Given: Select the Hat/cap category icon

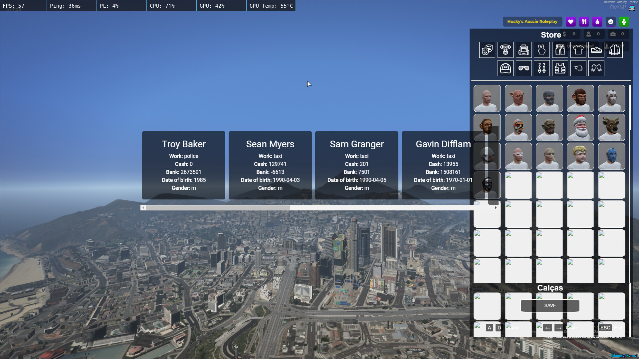Looking at the screenshot, I should [505, 68].
